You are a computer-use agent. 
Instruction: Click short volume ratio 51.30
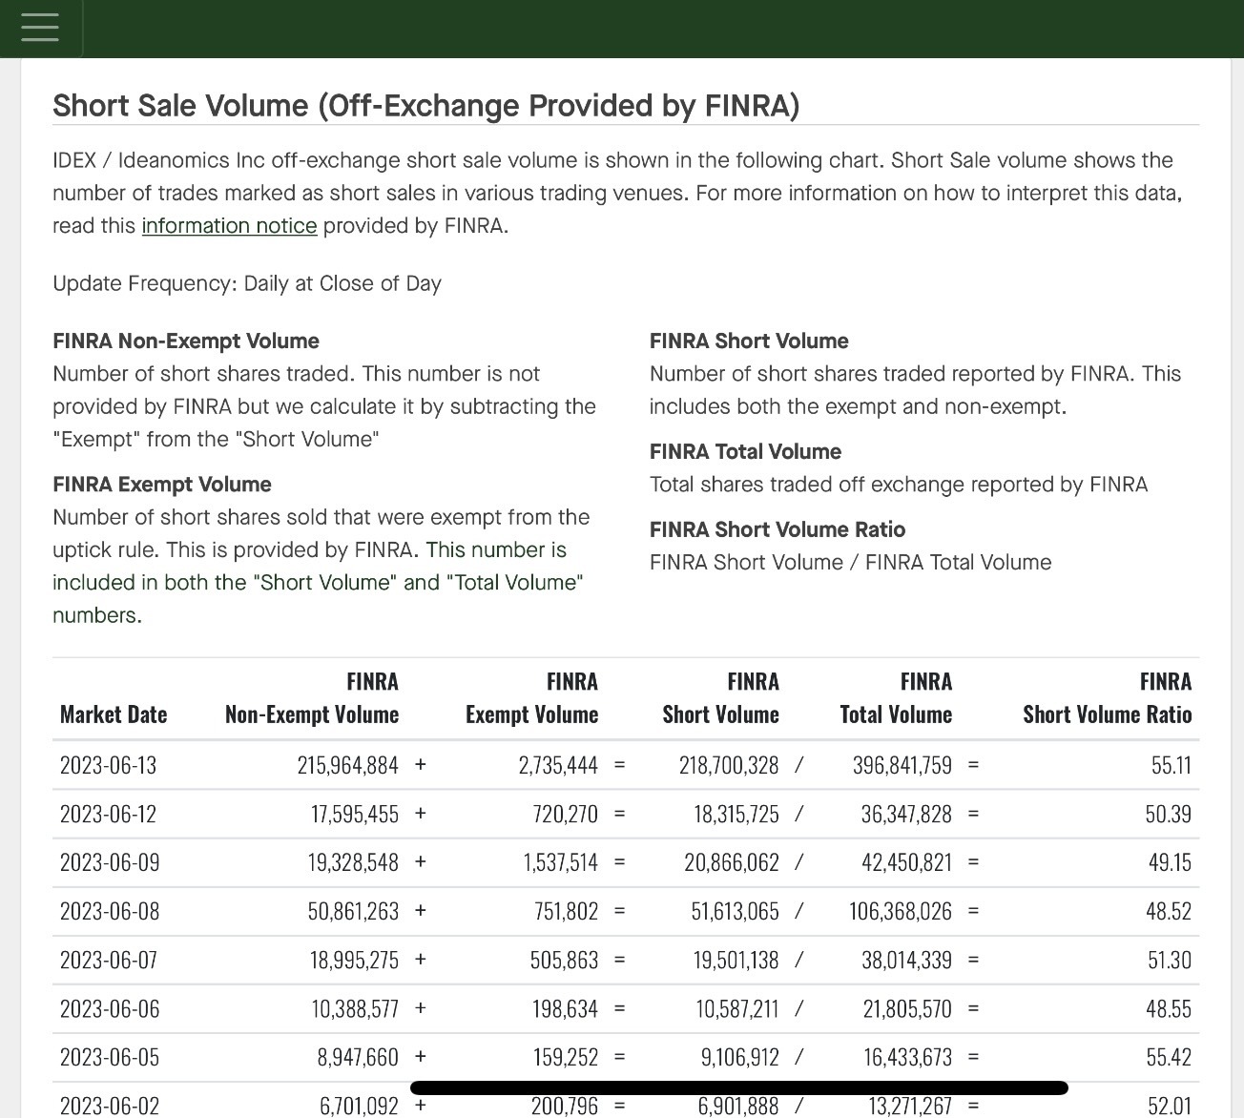tap(1170, 961)
